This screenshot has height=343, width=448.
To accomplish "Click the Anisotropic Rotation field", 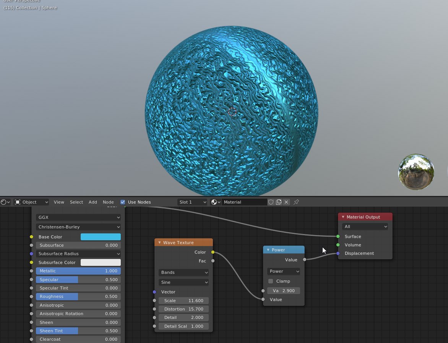I will click(x=78, y=314).
